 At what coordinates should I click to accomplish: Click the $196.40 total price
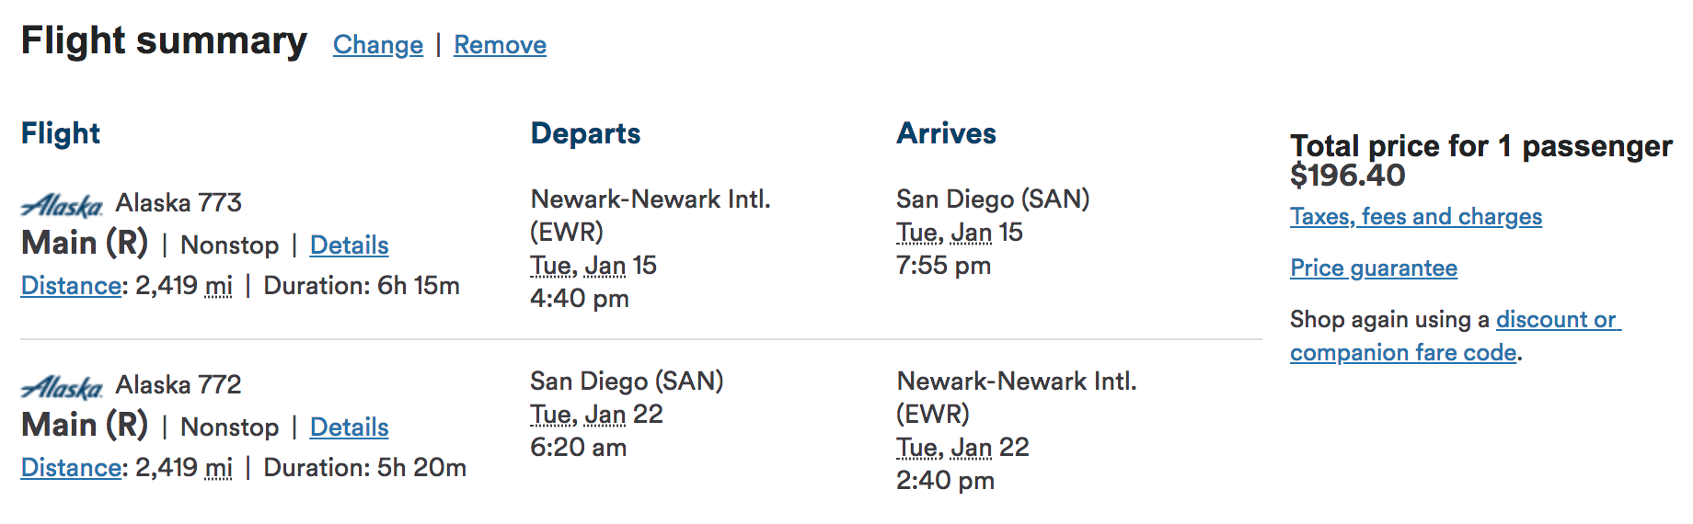1347,176
